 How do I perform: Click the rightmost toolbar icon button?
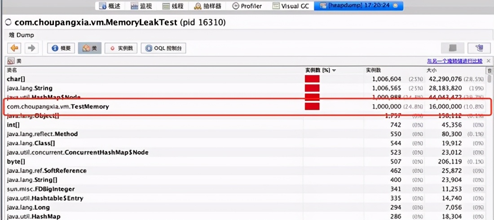[x=479, y=48]
